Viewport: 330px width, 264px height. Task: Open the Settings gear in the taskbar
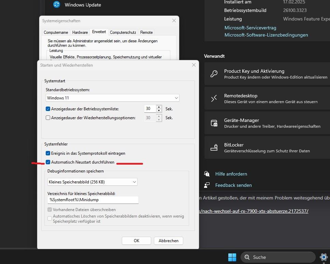click(x=324, y=257)
